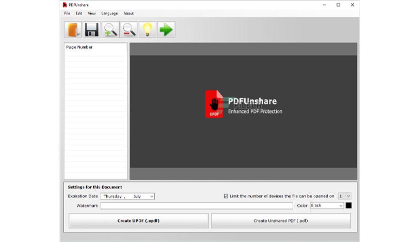The height and width of the screenshot is (242, 419).
Task: Save the document using the floppy disk icon
Action: click(x=92, y=29)
